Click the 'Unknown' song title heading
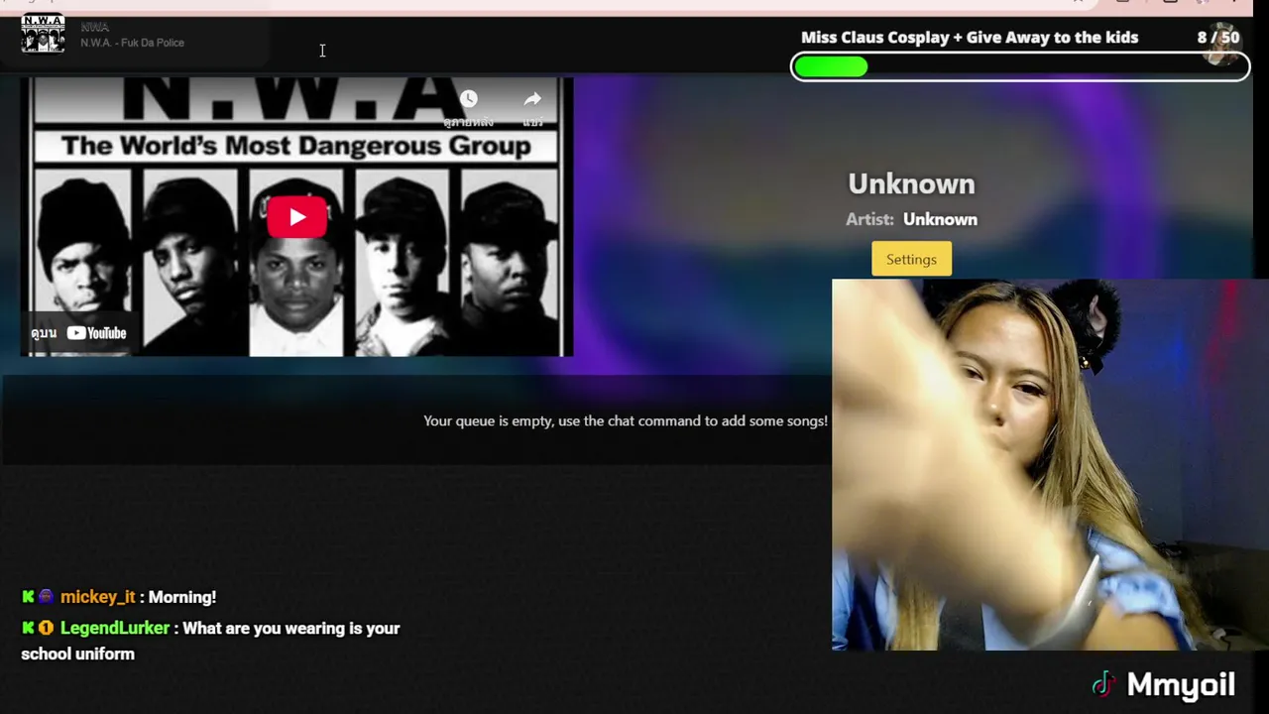This screenshot has width=1269, height=714. (911, 183)
